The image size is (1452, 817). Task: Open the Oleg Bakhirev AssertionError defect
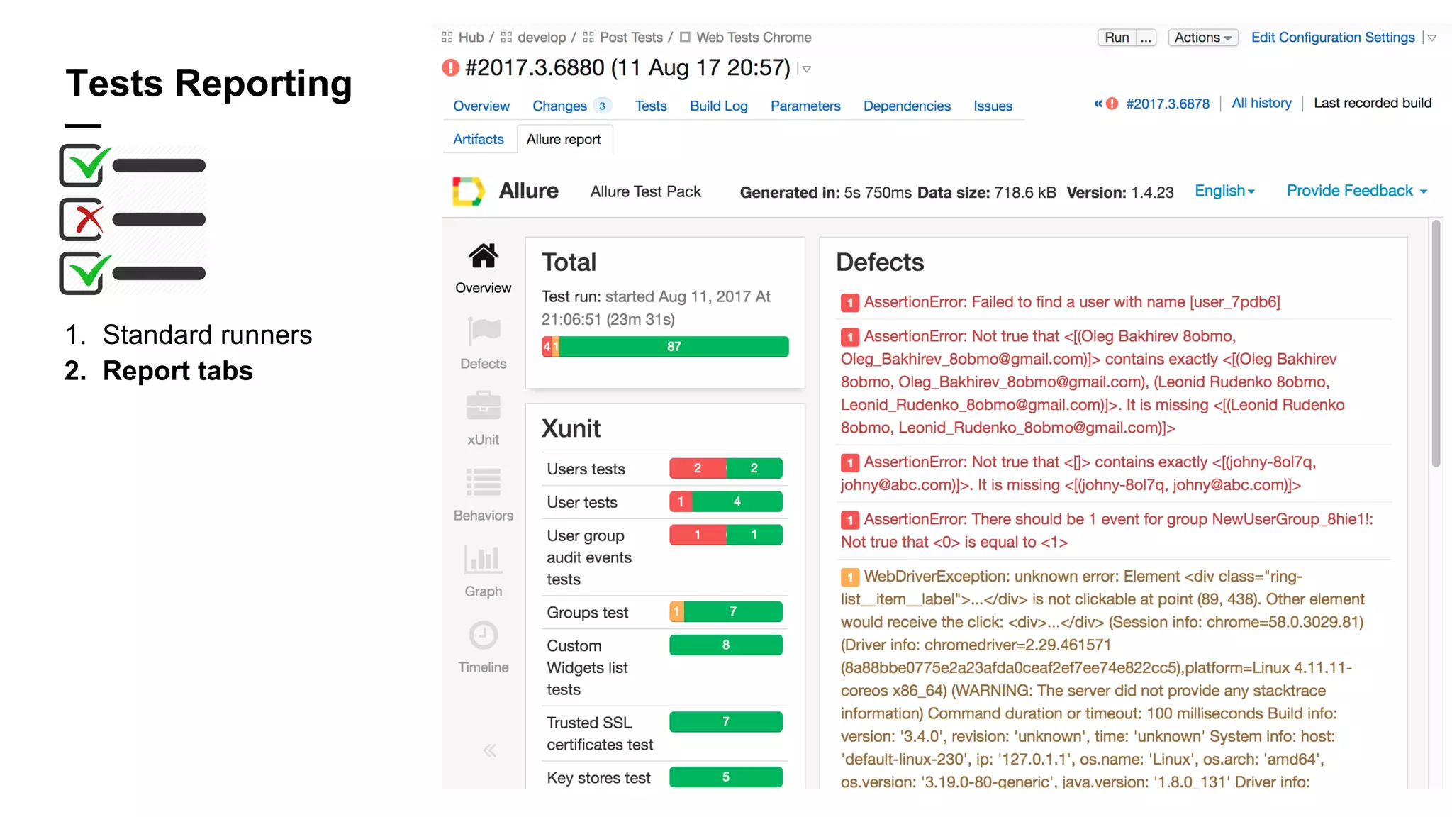[1093, 382]
